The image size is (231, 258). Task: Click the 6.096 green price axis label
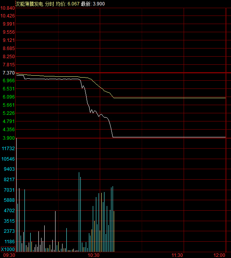[9, 97]
